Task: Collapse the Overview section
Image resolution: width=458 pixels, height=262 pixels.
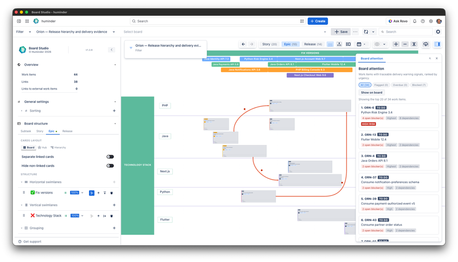Action: point(115,65)
